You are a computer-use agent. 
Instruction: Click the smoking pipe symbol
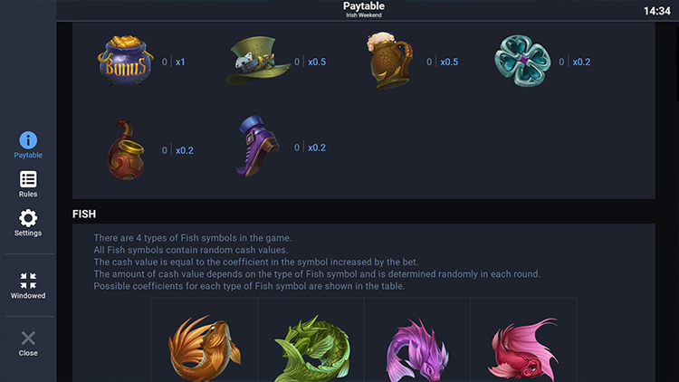coord(127,149)
